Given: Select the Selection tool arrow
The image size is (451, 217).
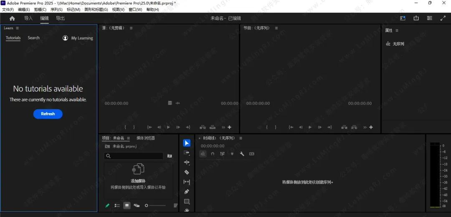Looking at the screenshot, I should coord(187,143).
